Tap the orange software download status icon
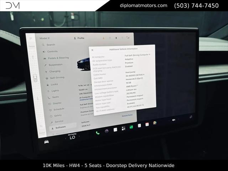The height and width of the screenshot is (171, 228). coord(104,38)
